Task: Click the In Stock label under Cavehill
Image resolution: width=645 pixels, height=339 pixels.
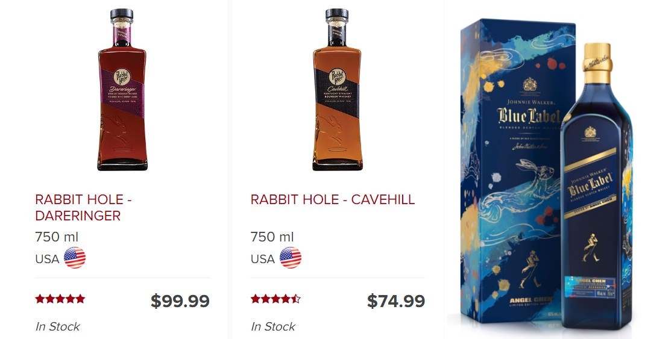Action: pos(273,327)
